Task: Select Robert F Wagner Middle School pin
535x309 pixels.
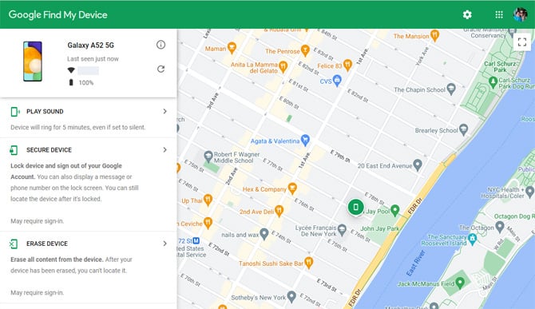Action: coord(208,156)
